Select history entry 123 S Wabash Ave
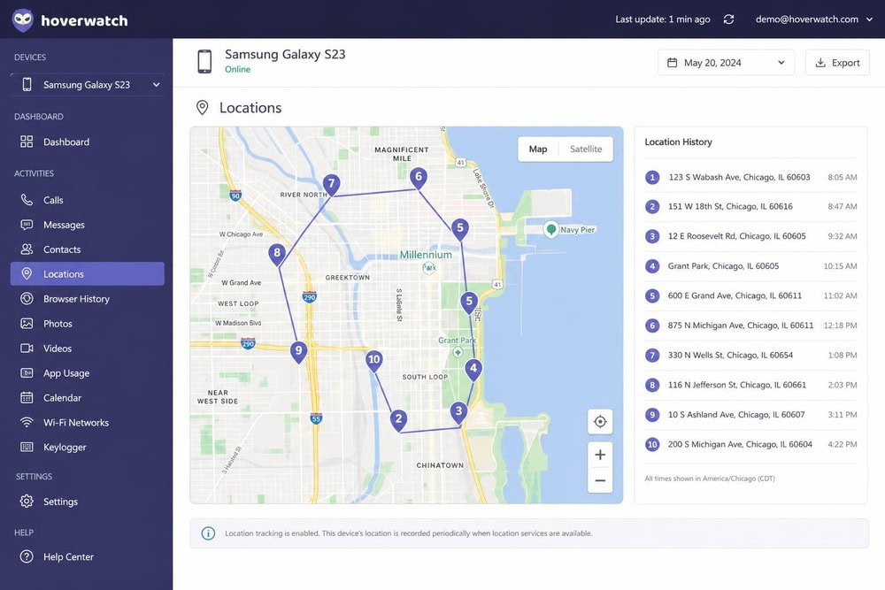This screenshot has width=885, height=590. click(x=750, y=177)
